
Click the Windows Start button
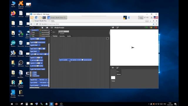point(12,104)
